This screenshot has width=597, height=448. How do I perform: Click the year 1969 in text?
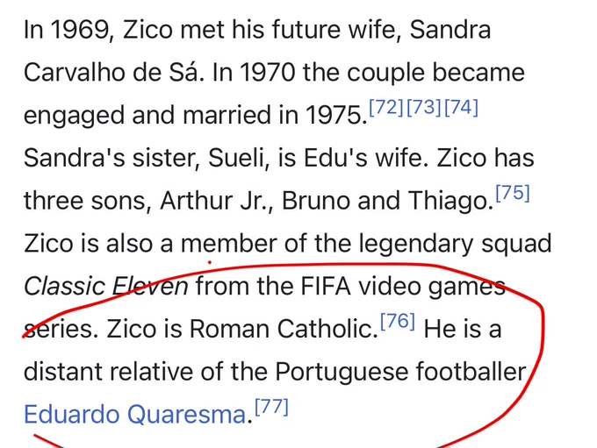click(81, 30)
